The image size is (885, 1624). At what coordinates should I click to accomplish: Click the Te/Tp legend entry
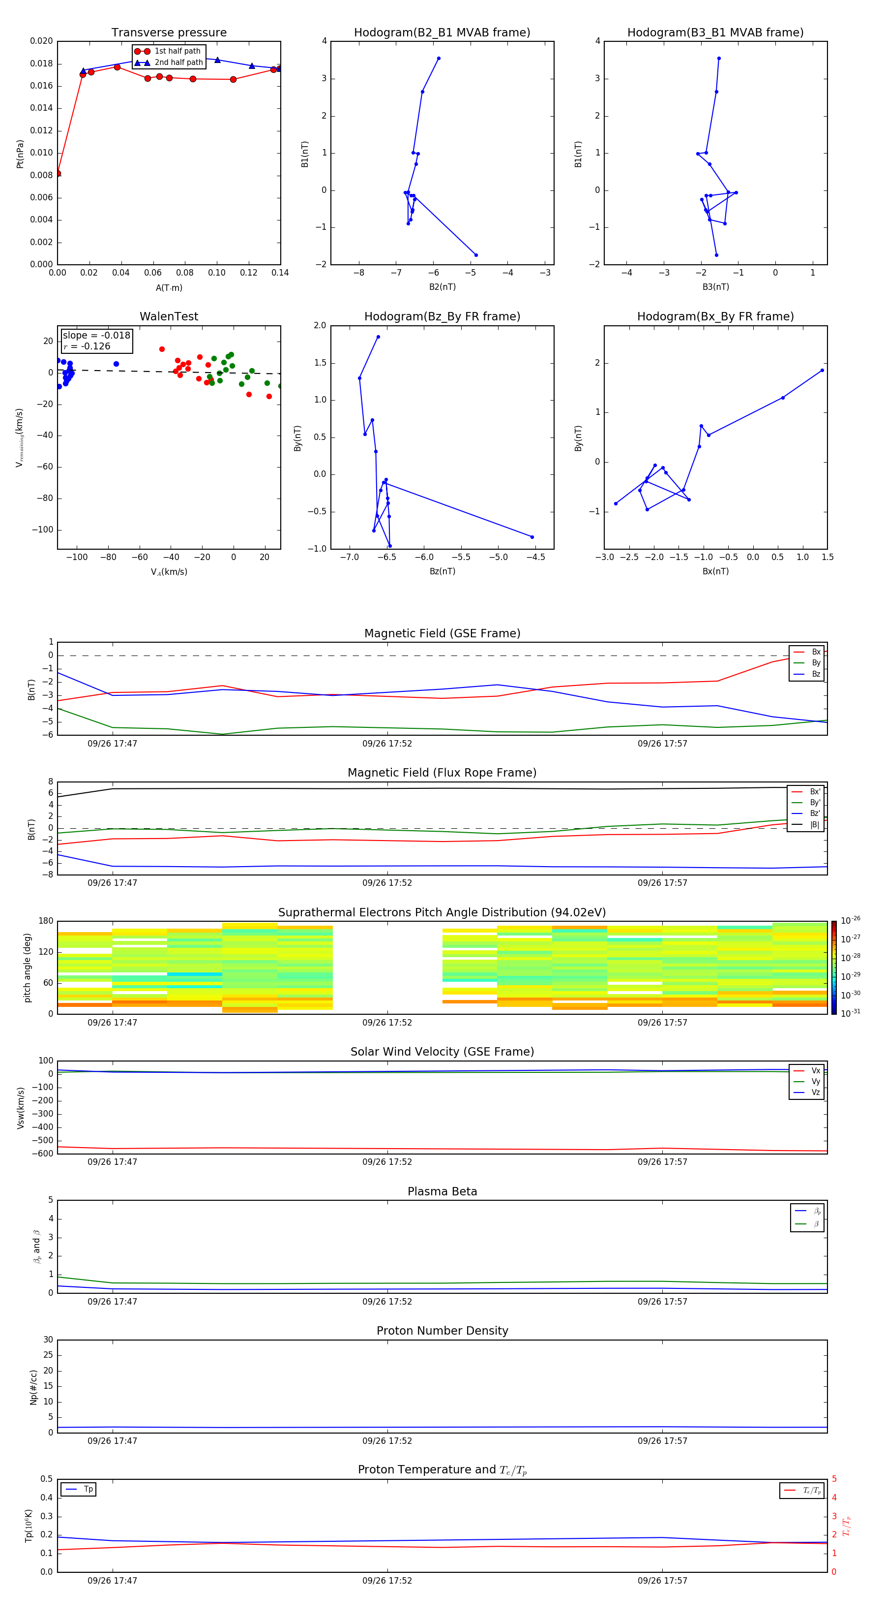[x=802, y=1490]
